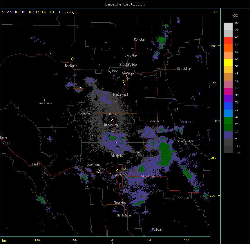Click the Olds label
The height and width of the screenshot is (244, 250).
point(113,114)
